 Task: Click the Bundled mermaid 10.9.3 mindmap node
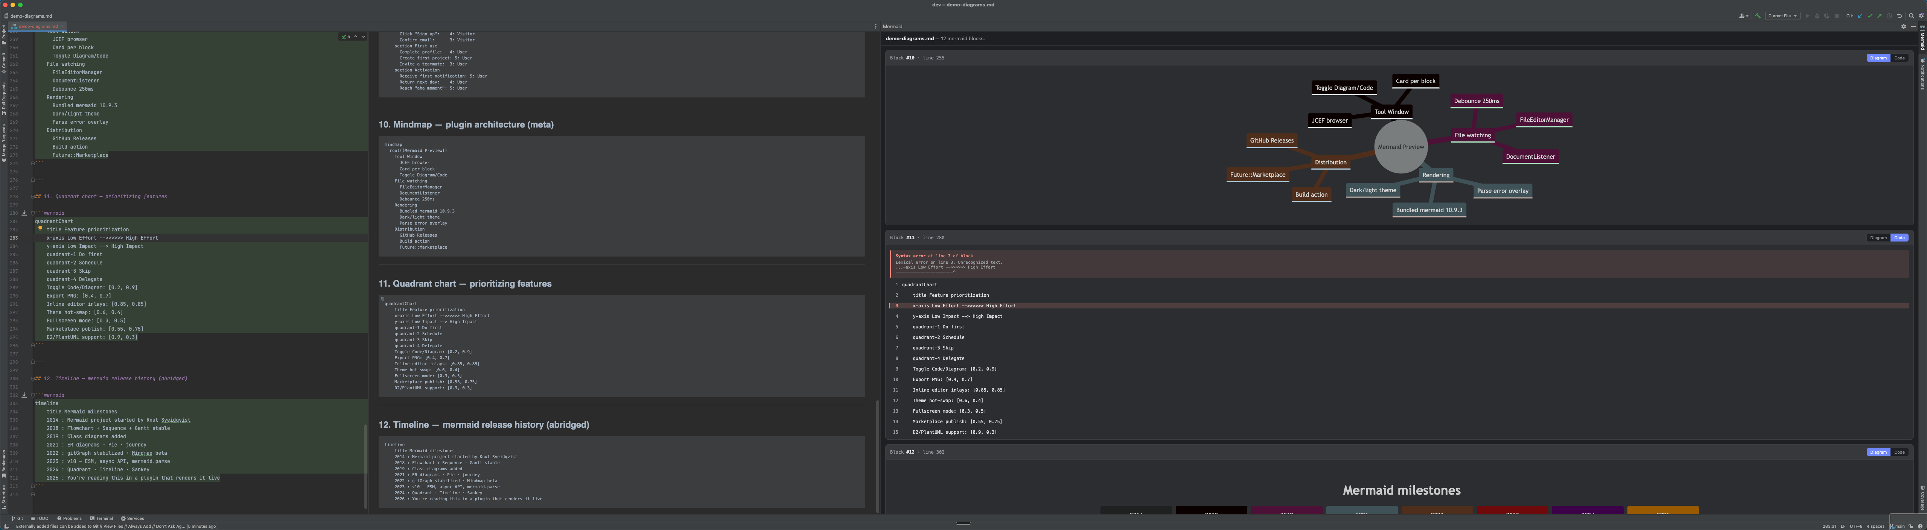(1429, 210)
